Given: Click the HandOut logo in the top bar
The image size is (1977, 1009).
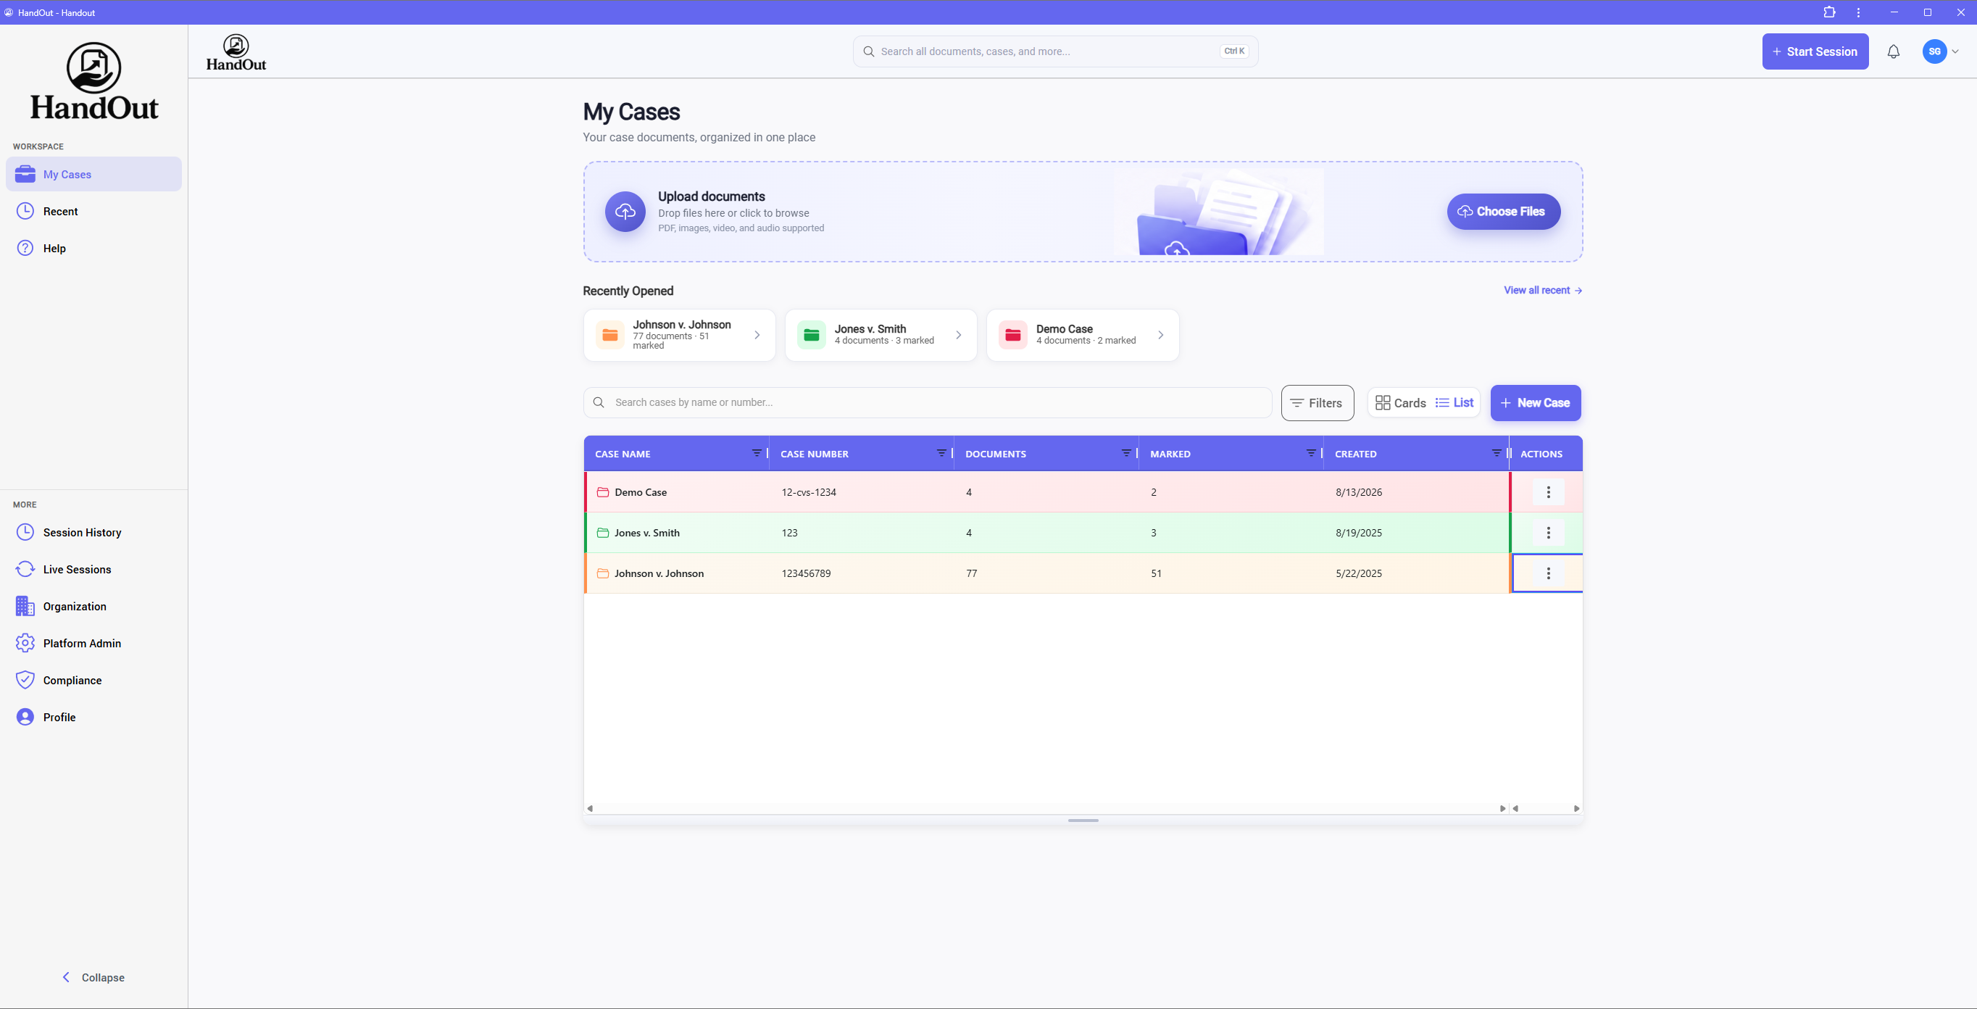Looking at the screenshot, I should click(236, 52).
